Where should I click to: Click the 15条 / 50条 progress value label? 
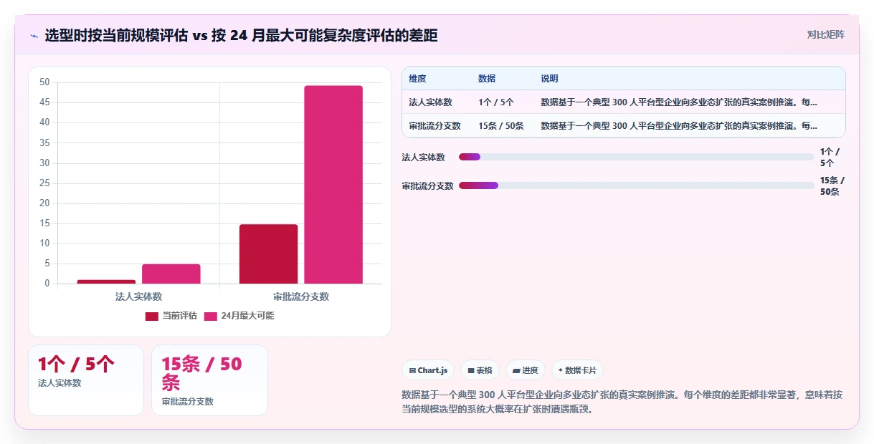pos(832,185)
